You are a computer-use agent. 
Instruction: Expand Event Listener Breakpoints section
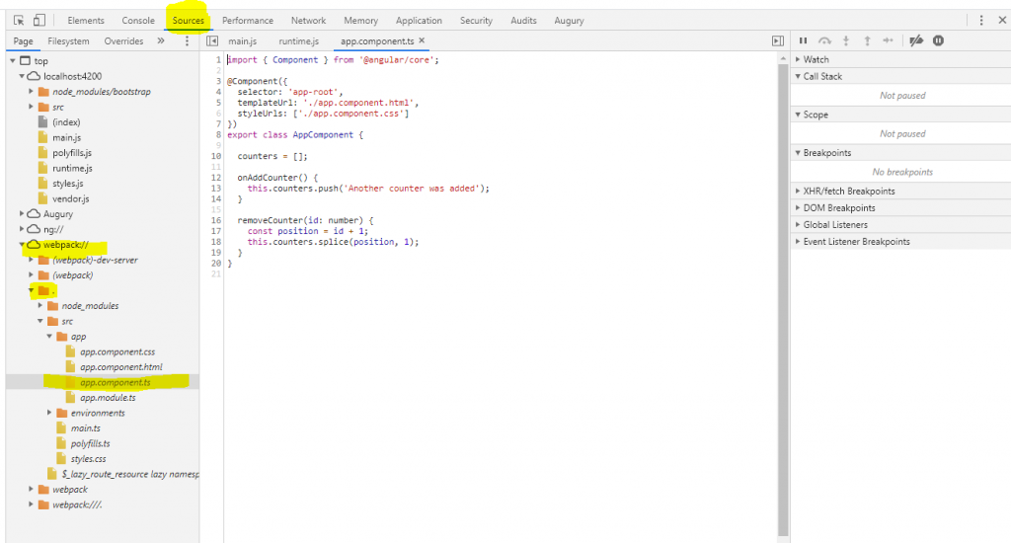coord(798,241)
